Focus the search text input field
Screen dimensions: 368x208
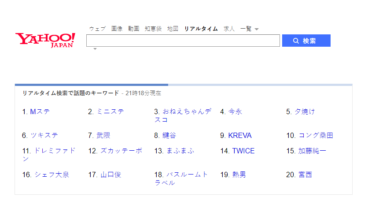tap(183, 41)
